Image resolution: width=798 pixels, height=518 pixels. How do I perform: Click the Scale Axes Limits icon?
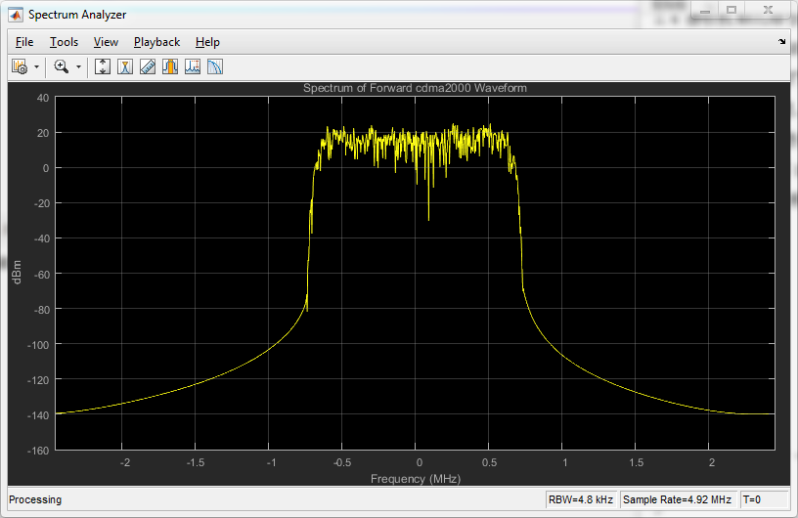103,66
